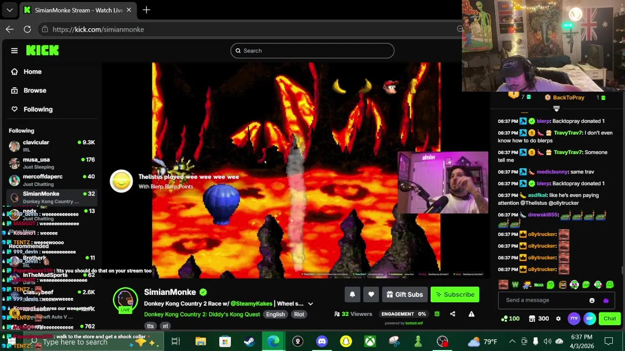The height and width of the screenshot is (351, 625).
Task: Open Microsoft Store from the taskbar
Action: point(225,341)
